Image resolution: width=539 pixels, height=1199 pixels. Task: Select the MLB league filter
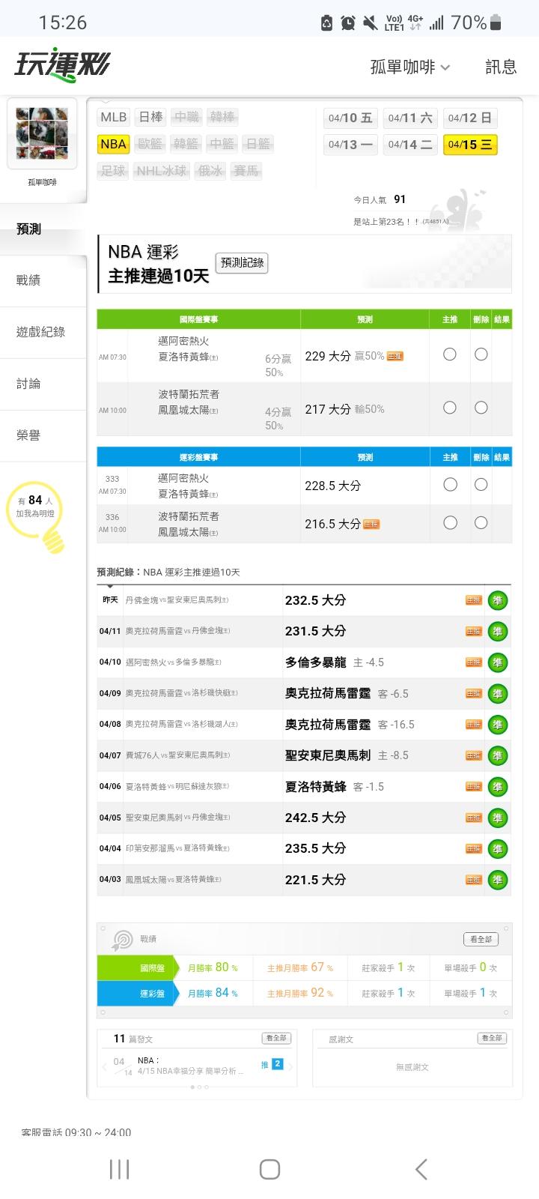click(x=114, y=117)
